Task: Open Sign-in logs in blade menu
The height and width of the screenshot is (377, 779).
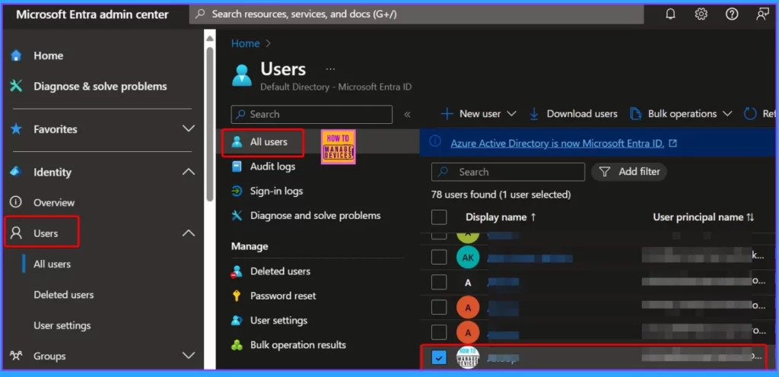Action: tap(277, 191)
